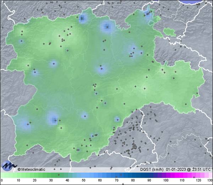Viewport: 213px width, 185px height.
Task: Click scale label 10
Action: point(18,180)
